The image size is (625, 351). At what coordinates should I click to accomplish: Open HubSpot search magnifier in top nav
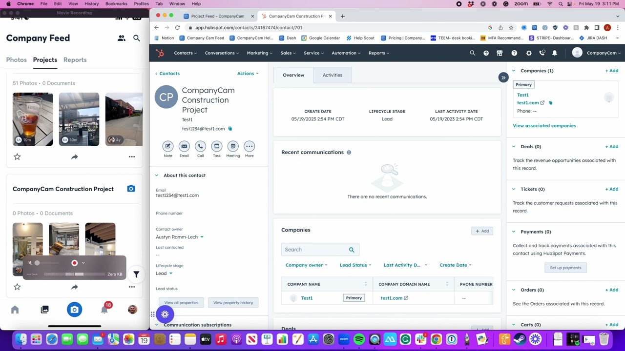[472, 53]
